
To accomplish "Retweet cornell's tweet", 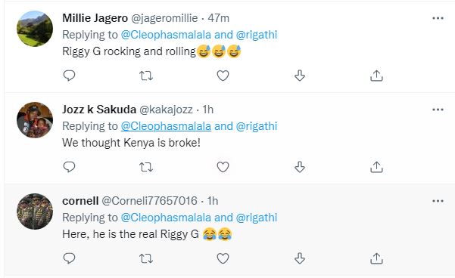I will point(146,258).
